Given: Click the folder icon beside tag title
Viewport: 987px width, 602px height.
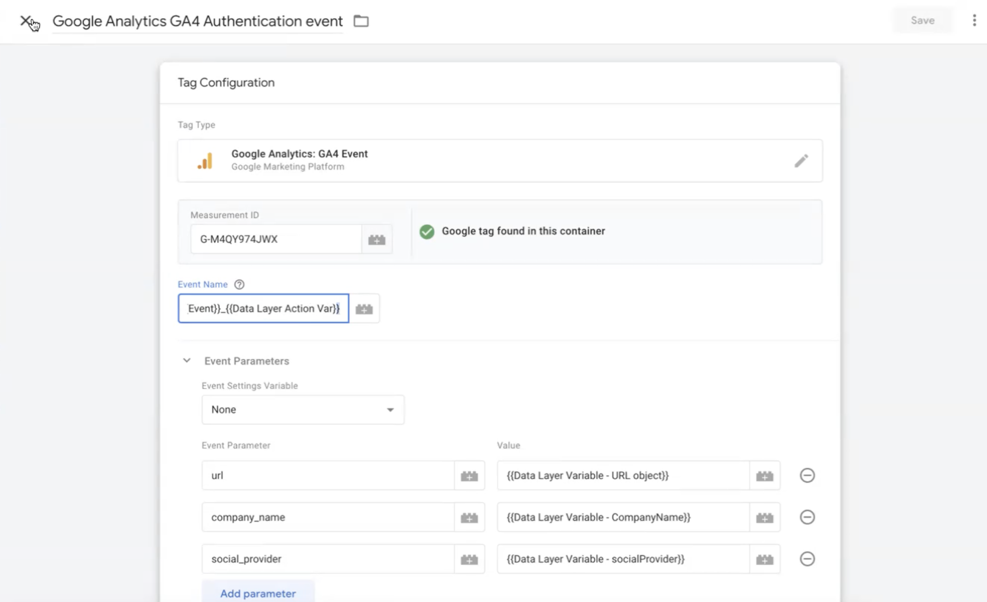Looking at the screenshot, I should [361, 21].
